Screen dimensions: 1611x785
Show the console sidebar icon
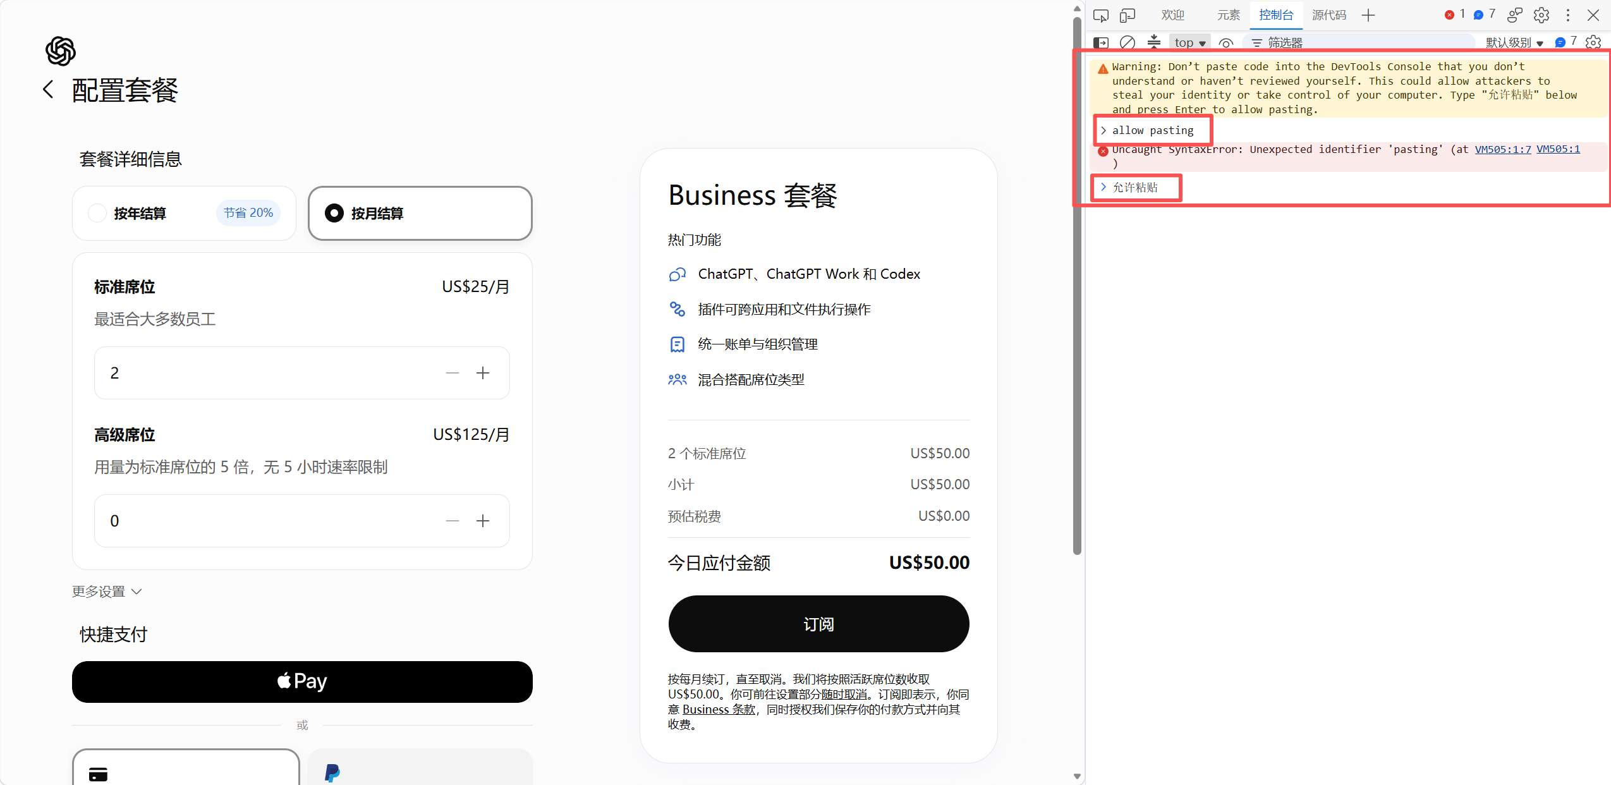point(1101,43)
